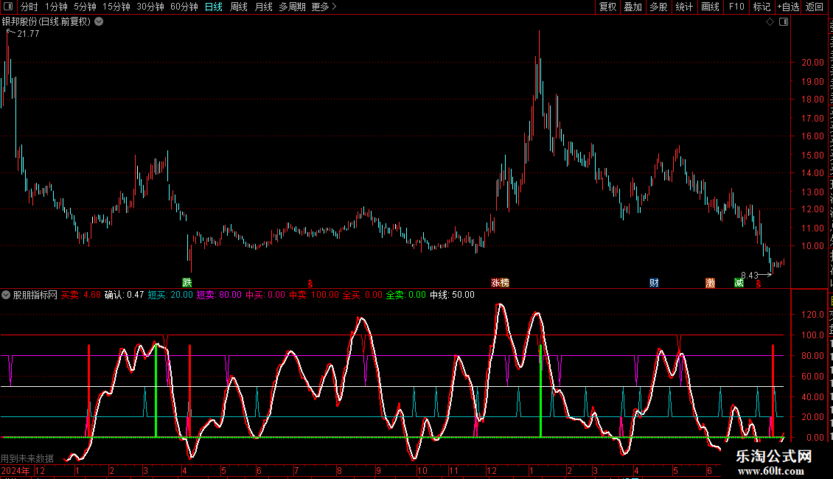Click the 银邦股份(日线.前复权) chart title
This screenshot has width=833, height=479.
[x=46, y=22]
